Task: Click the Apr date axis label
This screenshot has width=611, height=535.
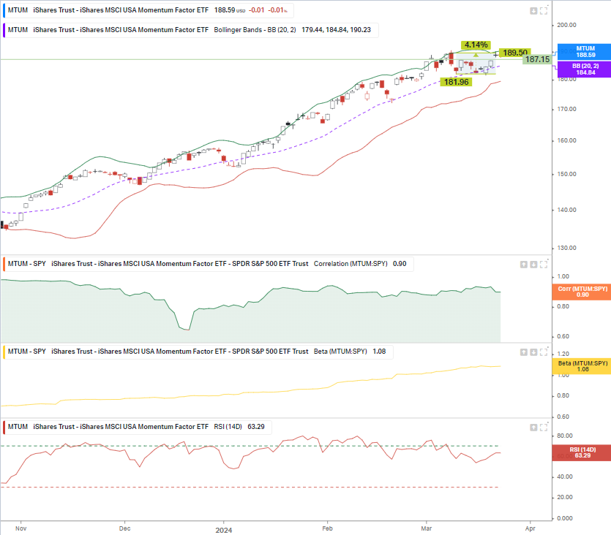Action: tap(531, 528)
